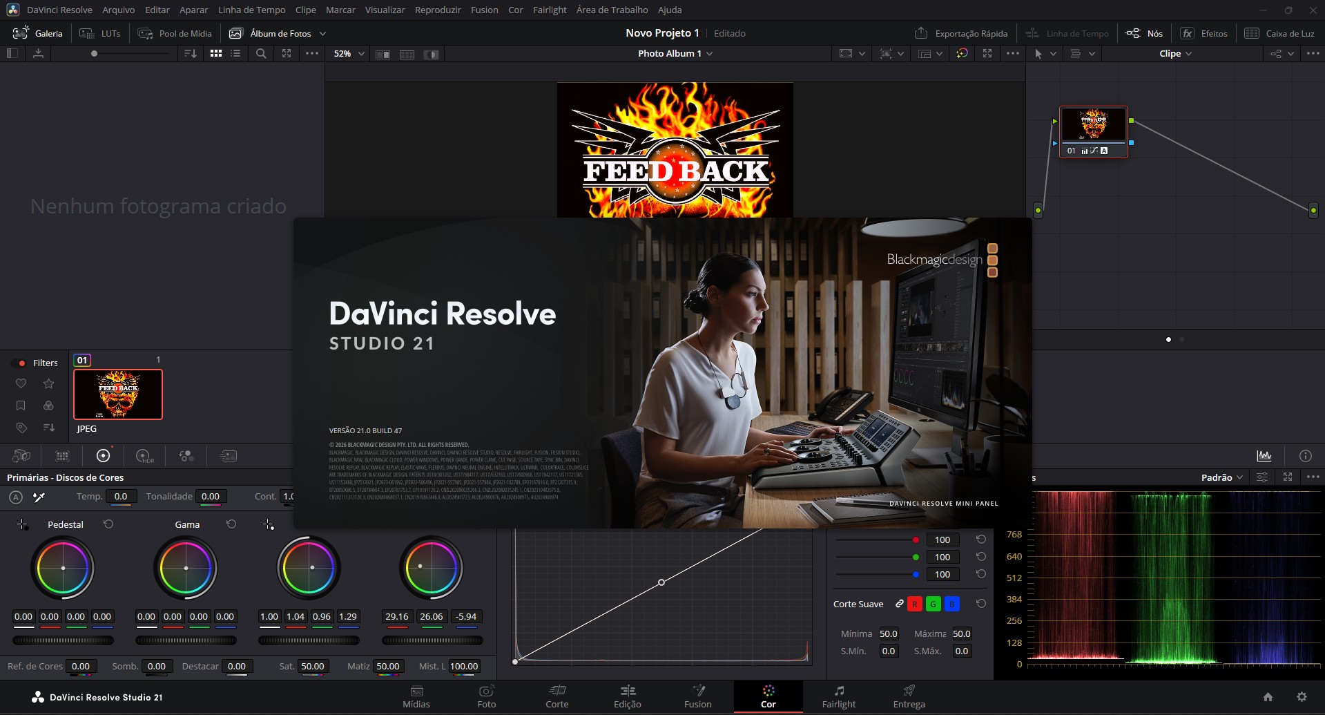Select node 01 in node graph
The height and width of the screenshot is (715, 1325).
(1094, 132)
